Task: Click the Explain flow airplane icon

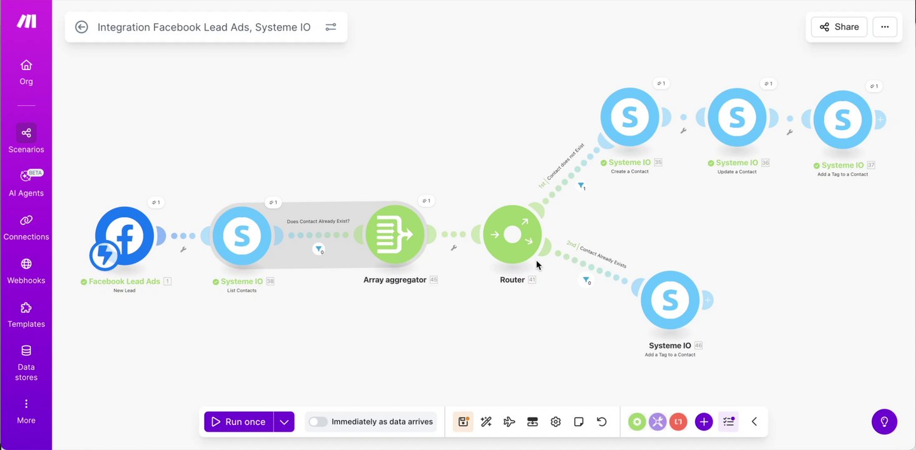Action: pyautogui.click(x=509, y=422)
